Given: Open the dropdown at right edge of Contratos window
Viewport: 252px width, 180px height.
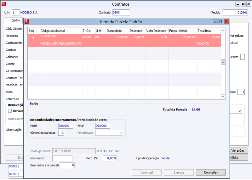Looking at the screenshot, I should [x=240, y=111].
